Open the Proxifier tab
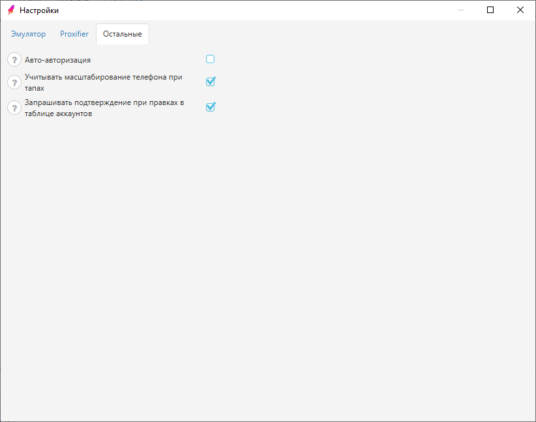536x422 pixels. click(74, 34)
